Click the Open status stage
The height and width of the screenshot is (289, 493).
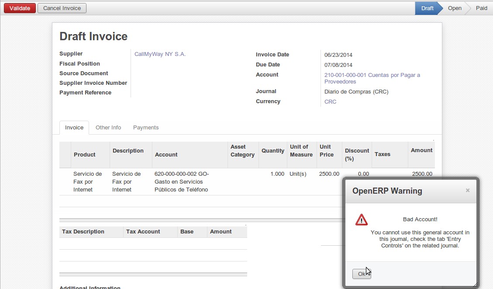455,8
